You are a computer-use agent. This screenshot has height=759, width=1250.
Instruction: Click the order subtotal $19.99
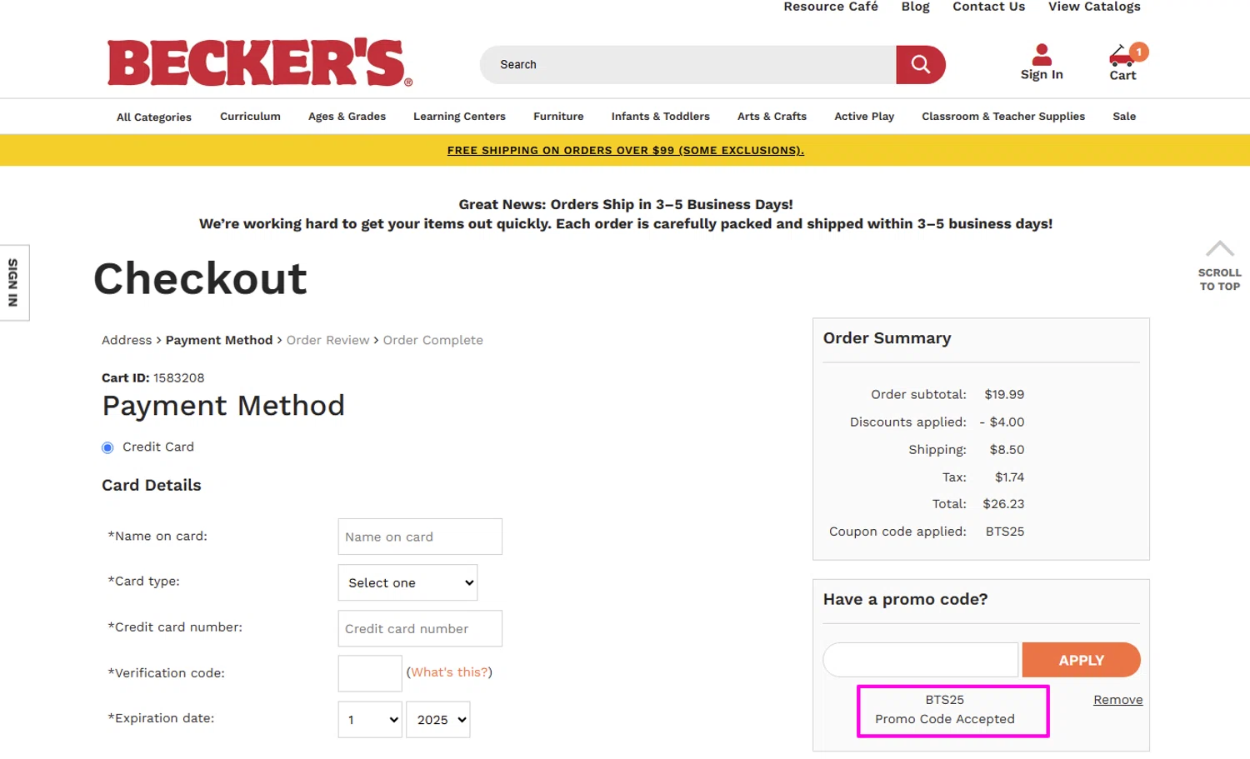(x=1004, y=394)
